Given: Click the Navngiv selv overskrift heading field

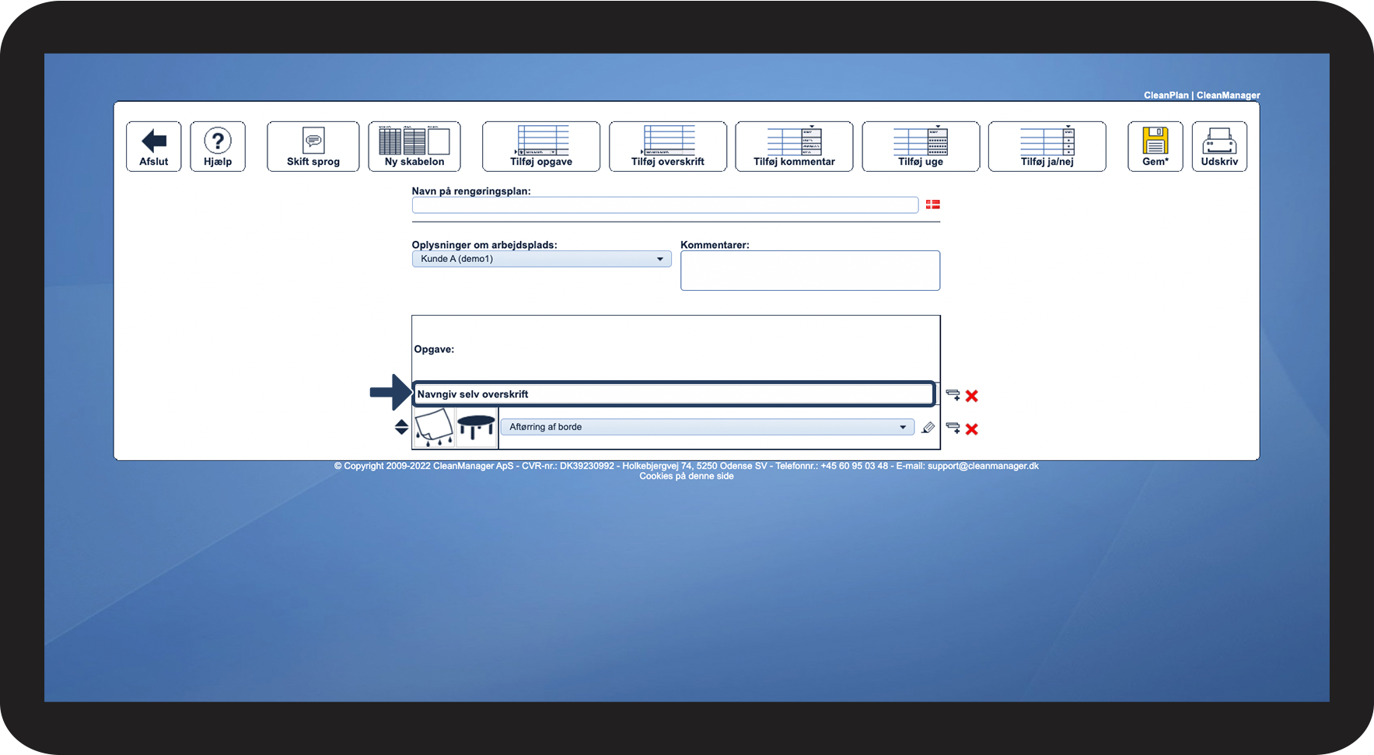Looking at the screenshot, I should 673,394.
